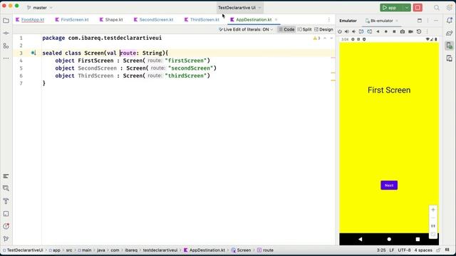Open the Build hammer tool window

pos(6,201)
